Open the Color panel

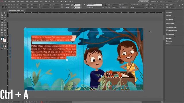[169, 15]
